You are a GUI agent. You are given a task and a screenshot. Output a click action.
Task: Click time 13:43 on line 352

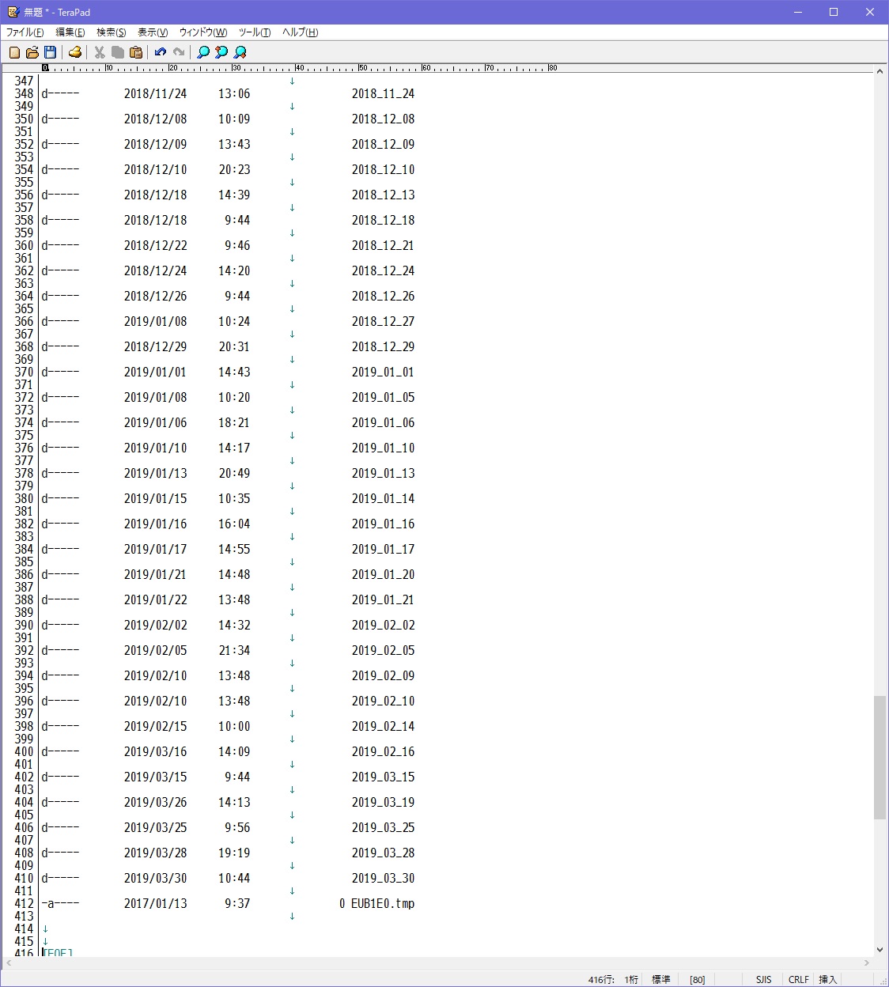tap(234, 144)
